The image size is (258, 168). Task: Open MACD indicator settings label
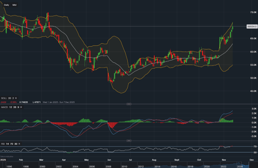click(x=4, y=107)
